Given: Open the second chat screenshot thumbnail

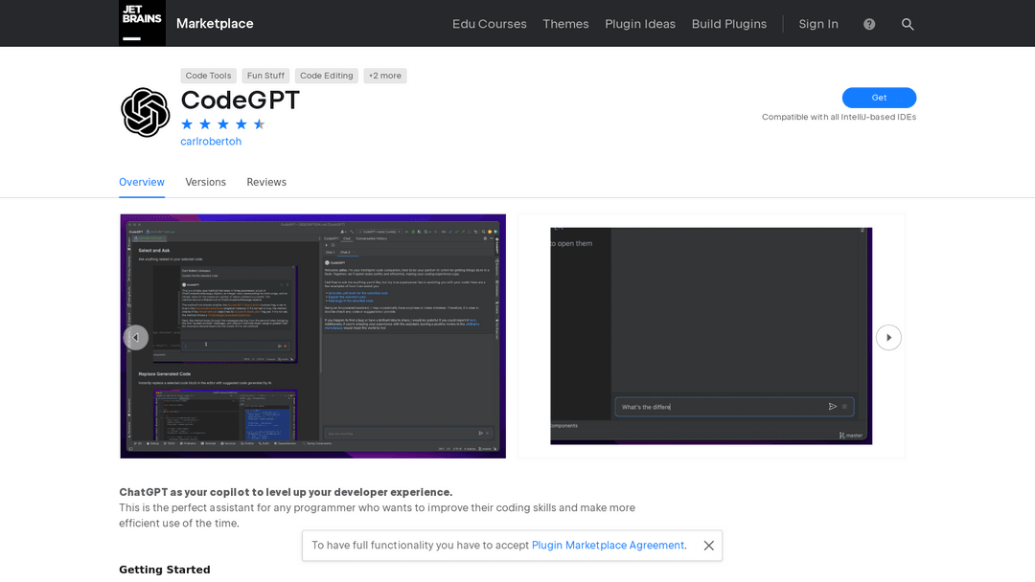Looking at the screenshot, I should (x=711, y=336).
